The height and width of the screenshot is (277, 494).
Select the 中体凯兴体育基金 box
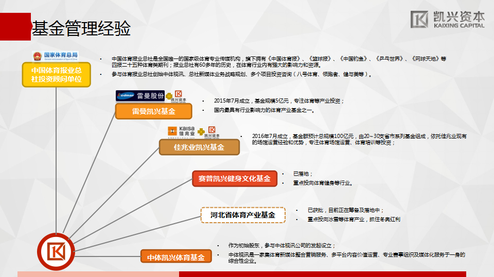[176, 257]
